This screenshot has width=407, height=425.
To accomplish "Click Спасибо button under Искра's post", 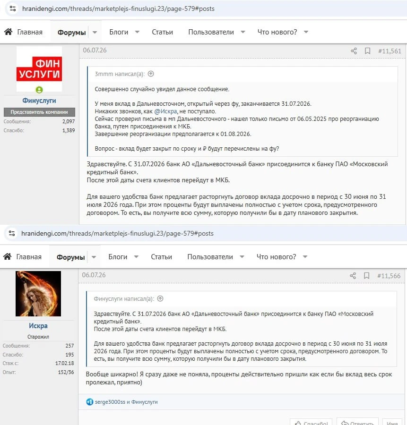I will tap(311, 422).
